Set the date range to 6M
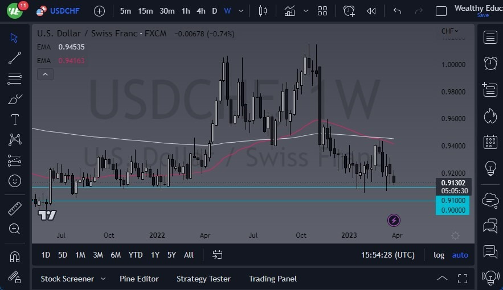 pos(116,255)
